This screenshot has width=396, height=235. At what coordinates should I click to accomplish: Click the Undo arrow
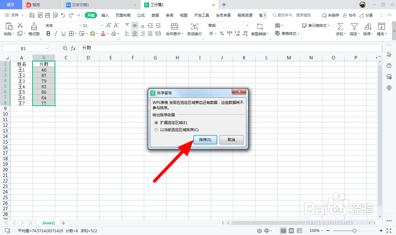tap(63, 15)
